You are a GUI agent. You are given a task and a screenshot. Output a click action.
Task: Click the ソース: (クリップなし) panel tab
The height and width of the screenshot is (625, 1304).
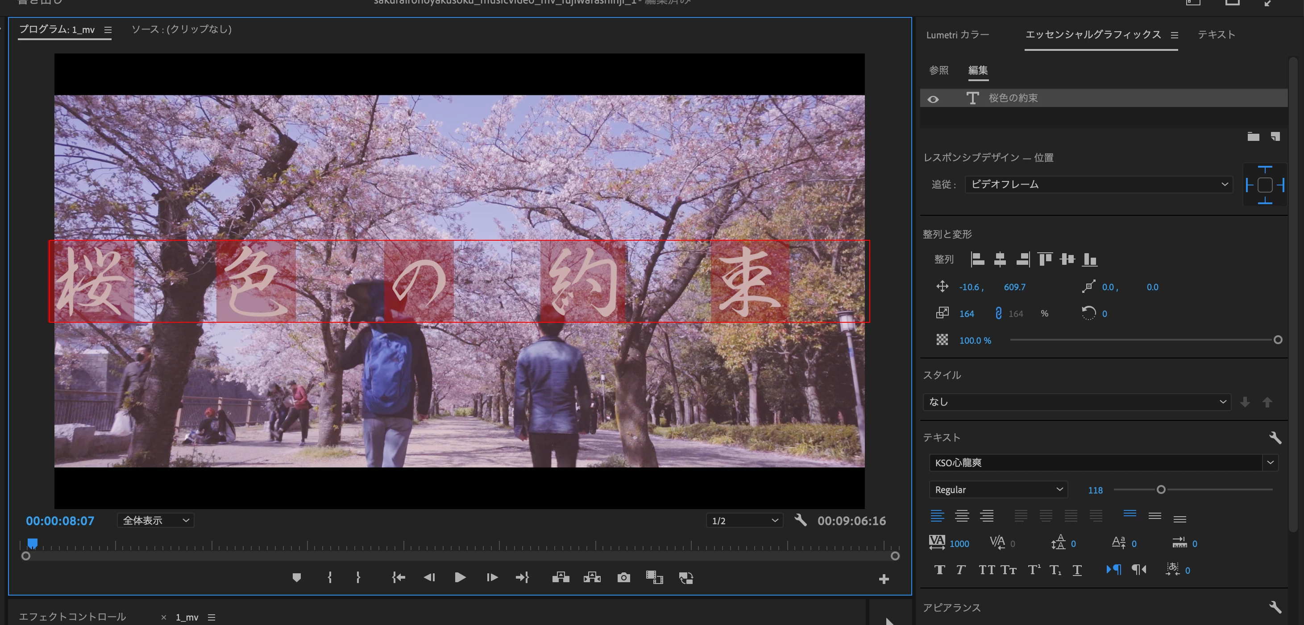(181, 29)
